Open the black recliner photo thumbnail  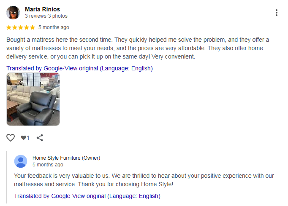point(33,99)
